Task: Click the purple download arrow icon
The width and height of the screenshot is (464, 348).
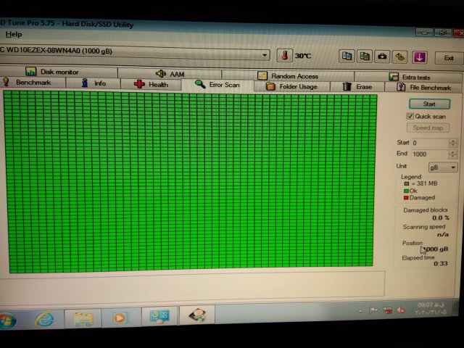Action: pyautogui.click(x=419, y=57)
